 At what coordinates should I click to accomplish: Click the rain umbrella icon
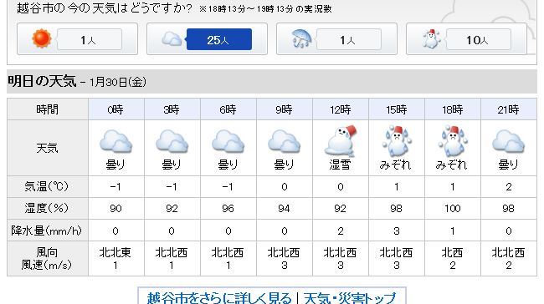pyautogui.click(x=301, y=38)
